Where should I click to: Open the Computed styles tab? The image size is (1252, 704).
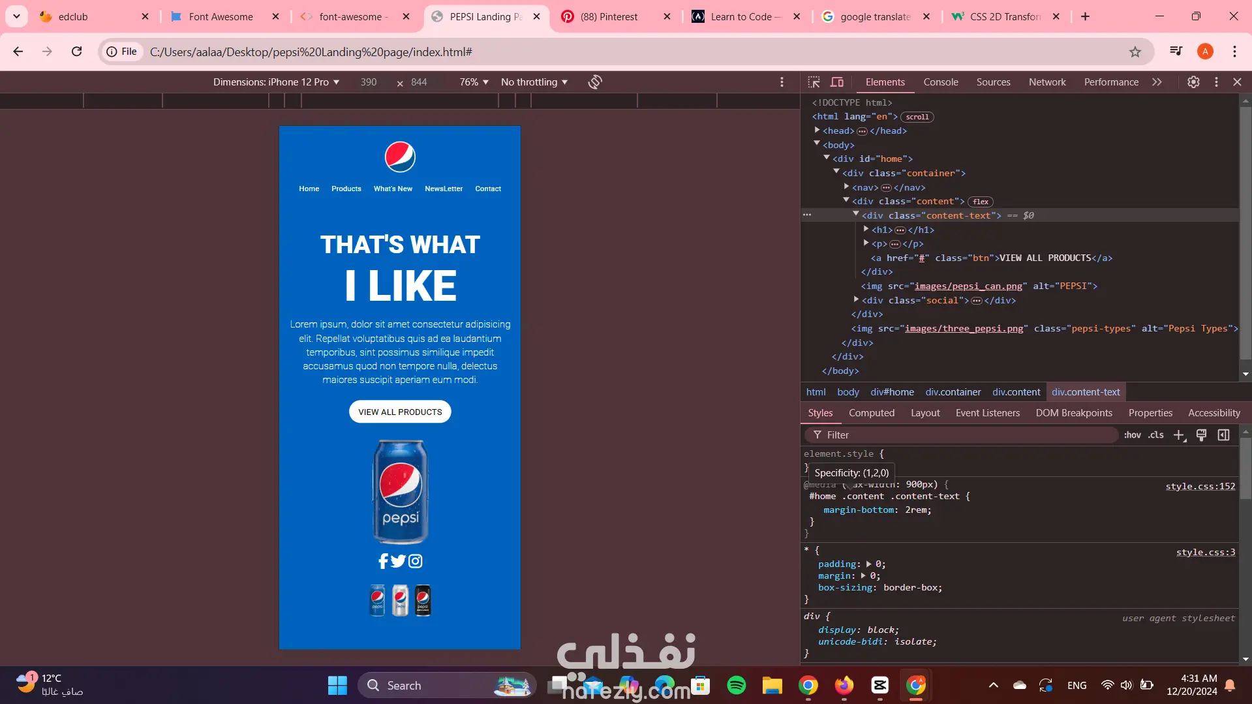click(872, 413)
